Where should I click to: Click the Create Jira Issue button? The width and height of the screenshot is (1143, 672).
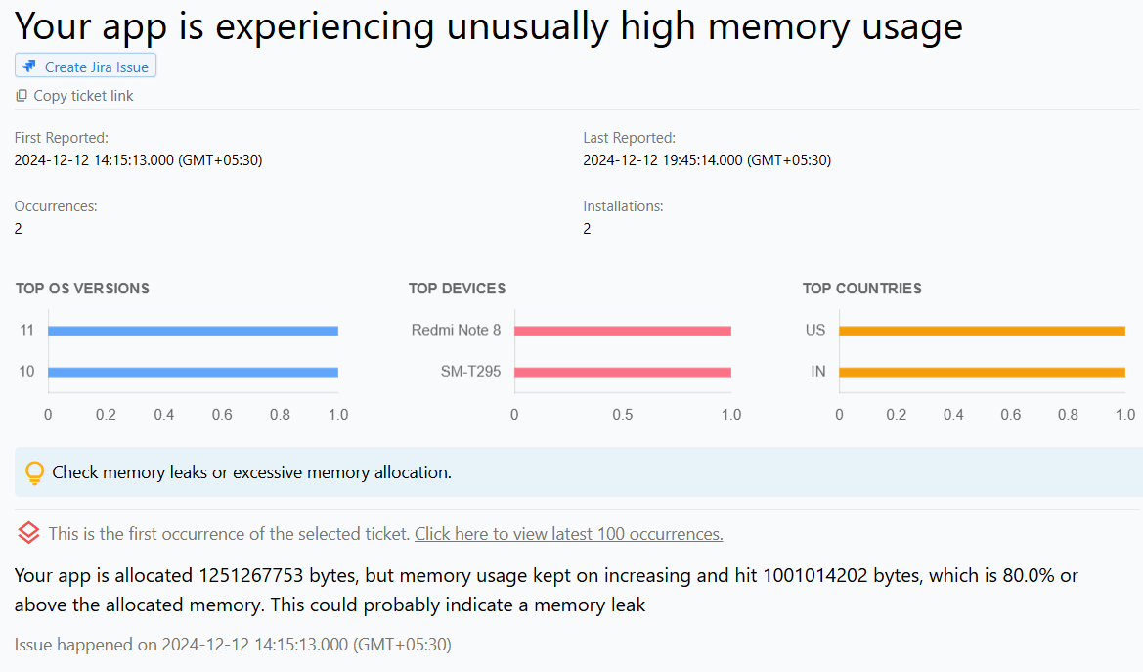coord(85,65)
